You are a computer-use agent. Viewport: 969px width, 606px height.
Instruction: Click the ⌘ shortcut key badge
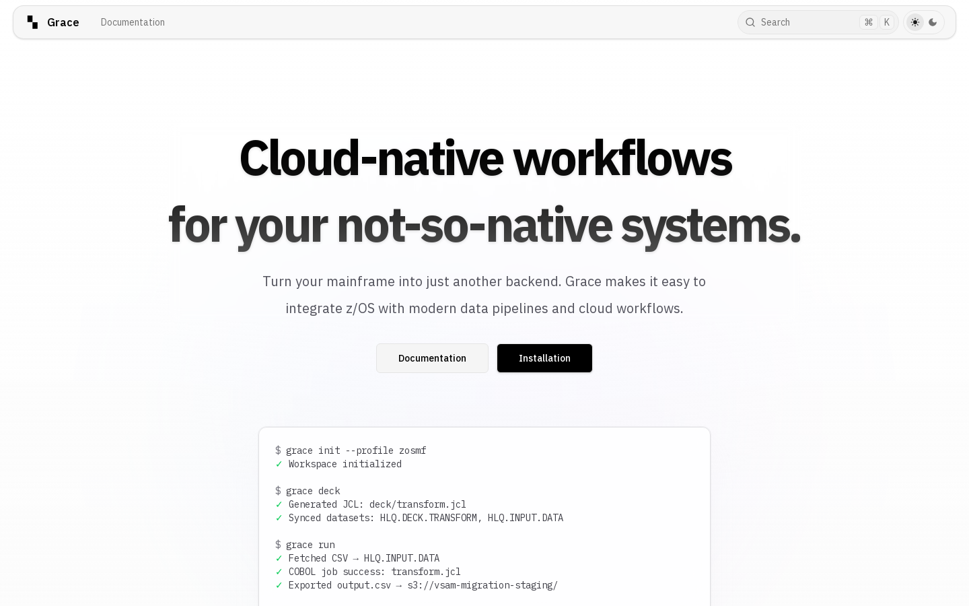point(869,22)
